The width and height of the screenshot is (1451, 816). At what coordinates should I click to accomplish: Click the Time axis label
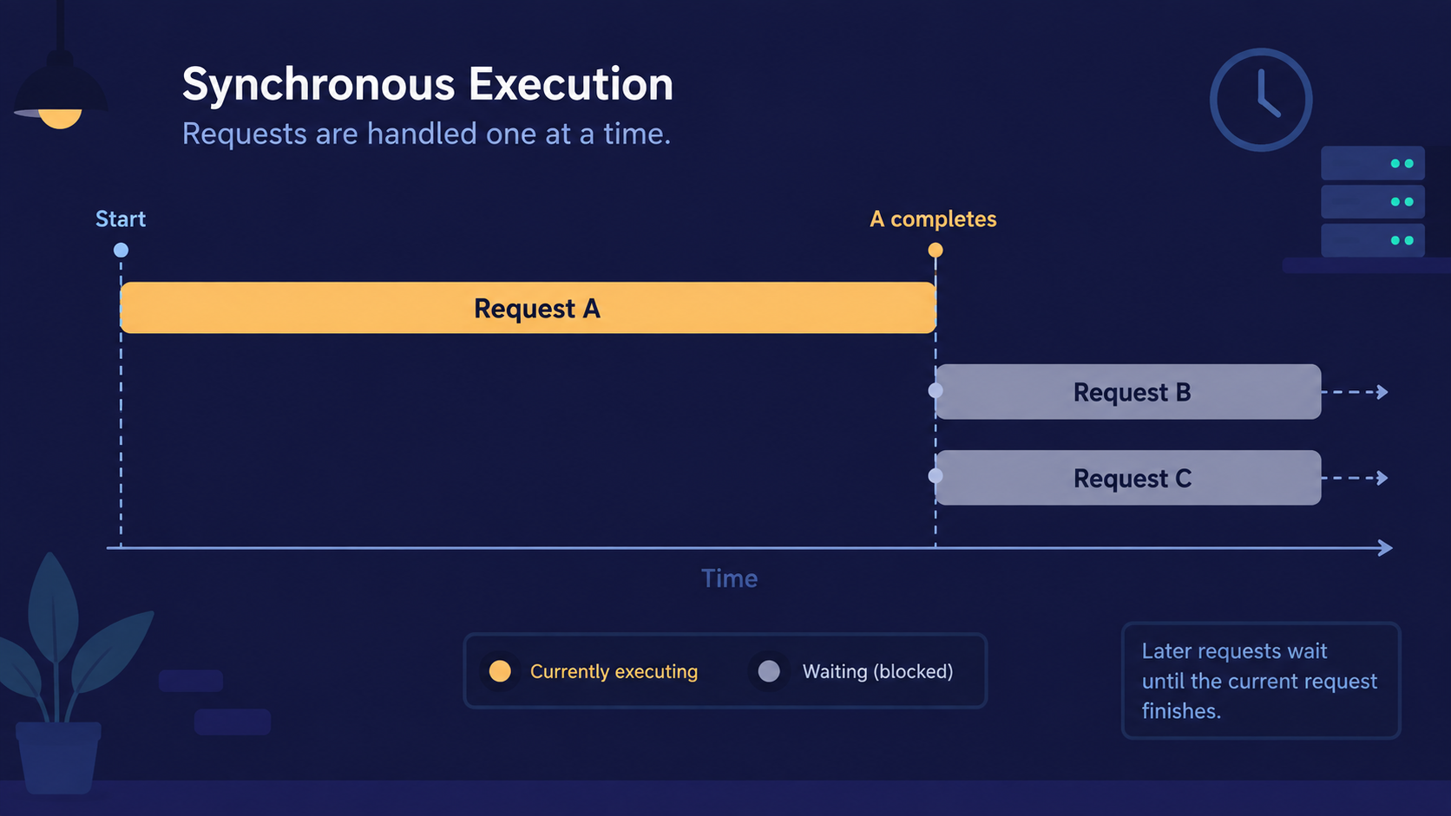(729, 578)
